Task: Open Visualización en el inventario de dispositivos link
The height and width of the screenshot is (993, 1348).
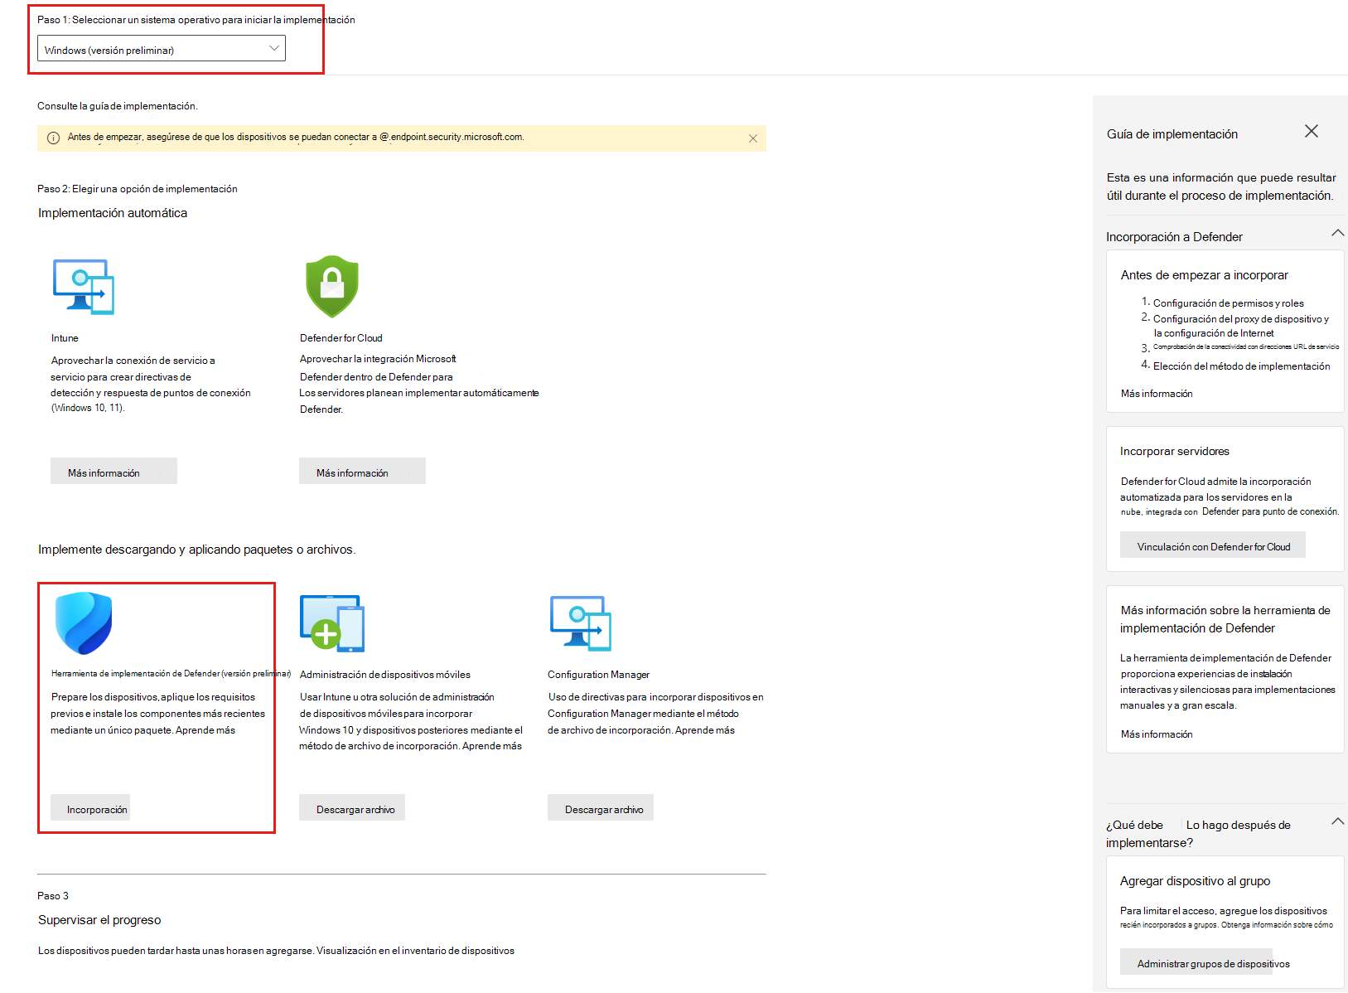Action: click(415, 951)
